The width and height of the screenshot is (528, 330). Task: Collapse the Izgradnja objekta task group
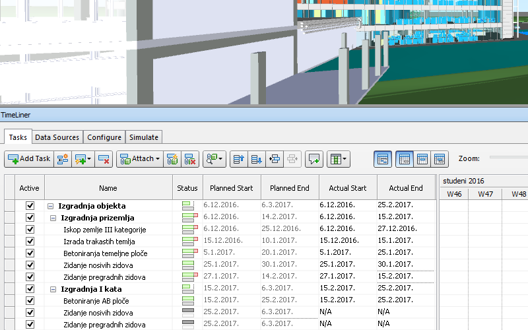click(x=51, y=206)
